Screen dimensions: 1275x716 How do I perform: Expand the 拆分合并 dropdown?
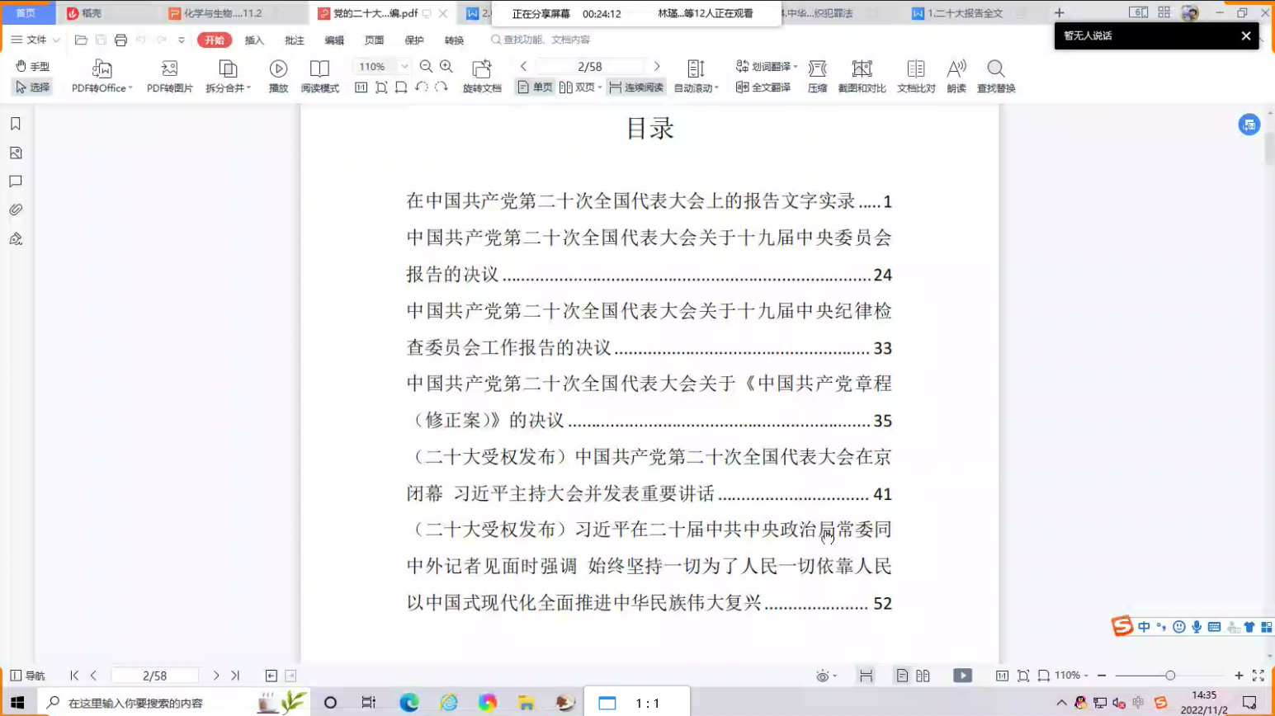point(248,88)
